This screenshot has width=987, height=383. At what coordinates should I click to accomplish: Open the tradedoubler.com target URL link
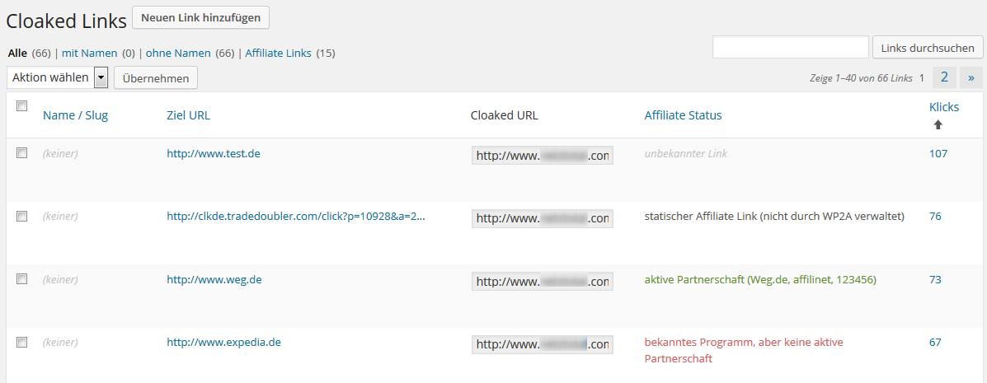click(296, 217)
